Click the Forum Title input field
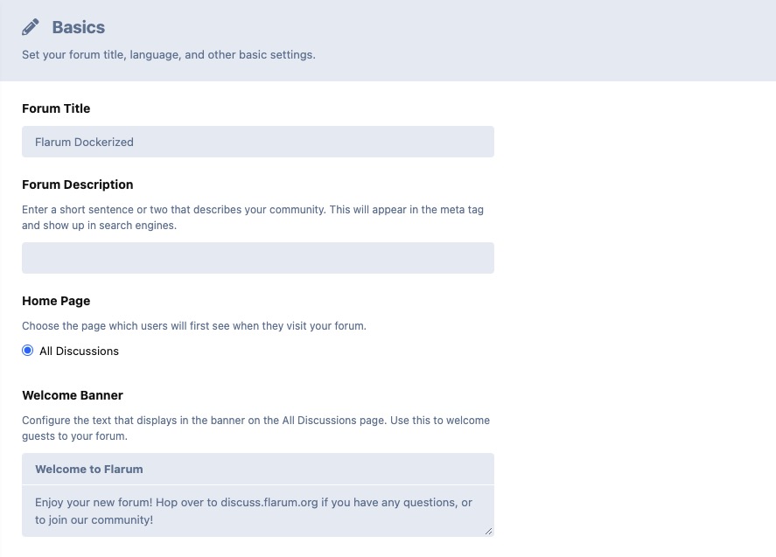The image size is (776, 557). point(257,142)
